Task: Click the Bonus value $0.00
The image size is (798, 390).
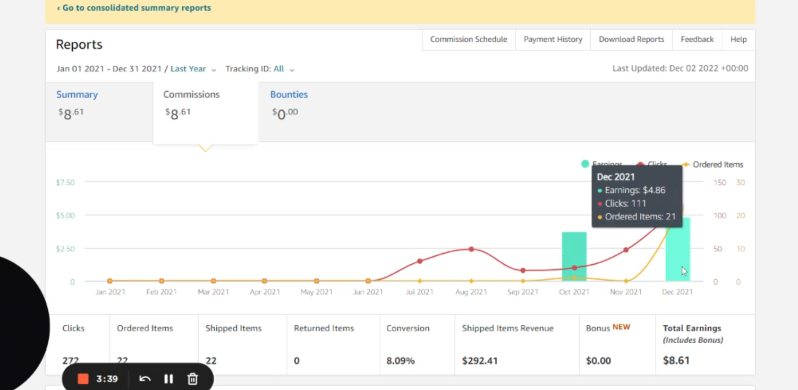Action: 598,361
